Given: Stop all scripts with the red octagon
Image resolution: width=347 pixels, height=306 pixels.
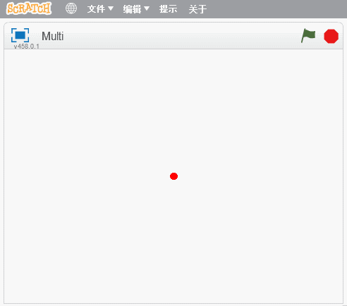Looking at the screenshot, I should [331, 36].
